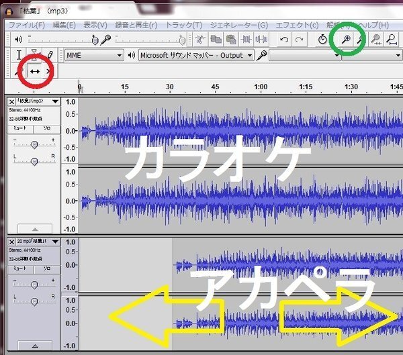Screen dimensions: 403x355
Task: Click the first track's 'Stereo, 44100Hz' info text
Action: click(25, 110)
